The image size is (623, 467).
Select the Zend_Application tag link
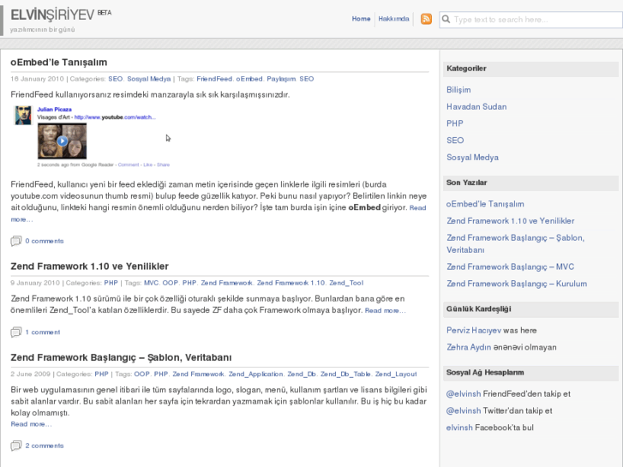(x=255, y=374)
